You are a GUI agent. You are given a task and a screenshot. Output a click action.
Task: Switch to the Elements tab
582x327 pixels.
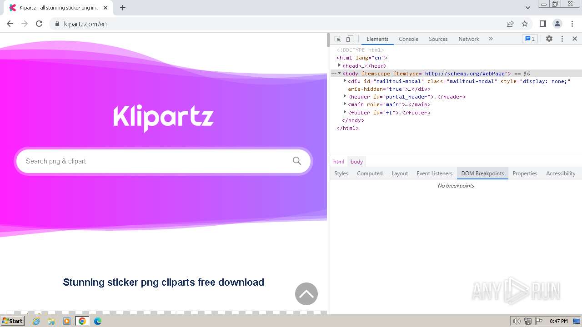coord(377,39)
